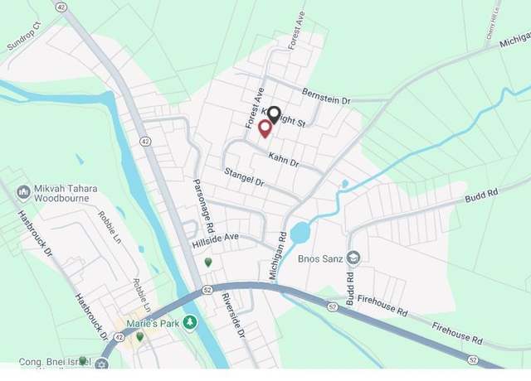Click the route 42 shield beside Parsonage Rd area
The width and height of the screenshot is (531, 381).
click(146, 142)
